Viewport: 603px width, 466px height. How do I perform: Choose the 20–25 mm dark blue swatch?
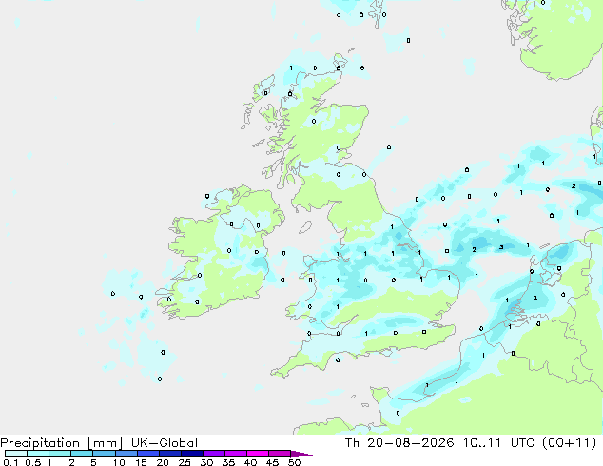(x=170, y=454)
